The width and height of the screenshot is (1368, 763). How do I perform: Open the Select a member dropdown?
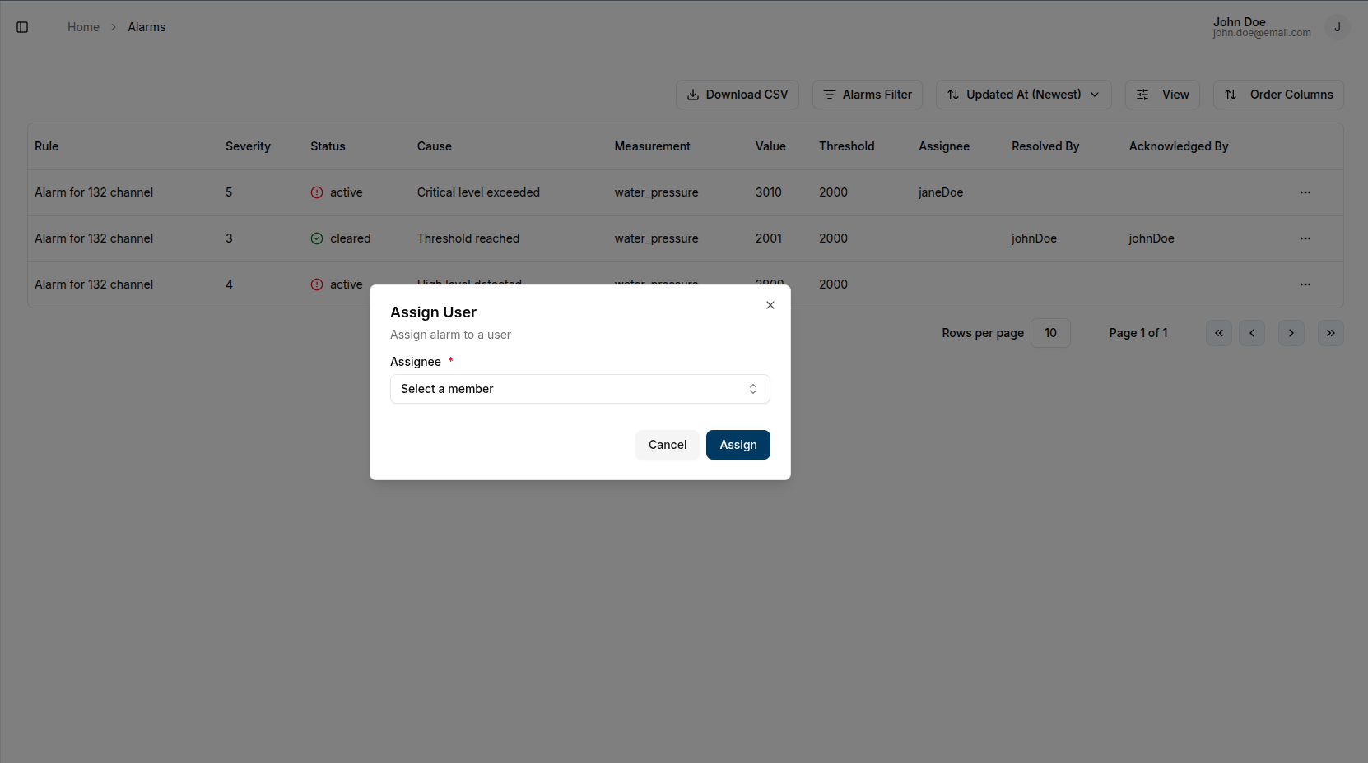coord(579,388)
